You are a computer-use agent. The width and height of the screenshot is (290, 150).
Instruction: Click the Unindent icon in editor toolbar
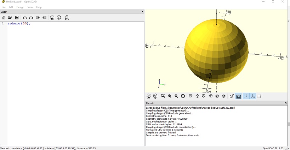tap(38, 18)
